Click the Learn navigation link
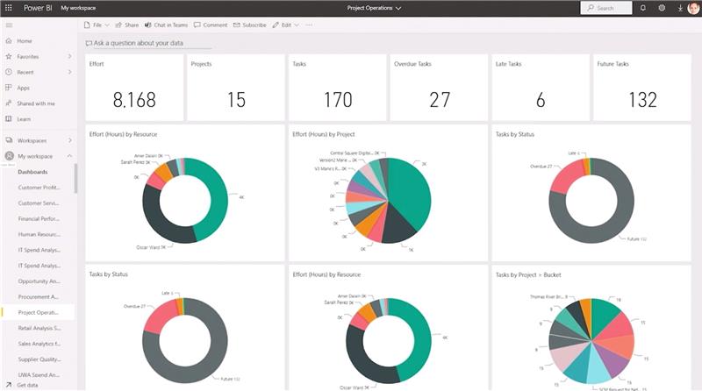Image resolution: width=702 pixels, height=391 pixels. click(x=24, y=119)
